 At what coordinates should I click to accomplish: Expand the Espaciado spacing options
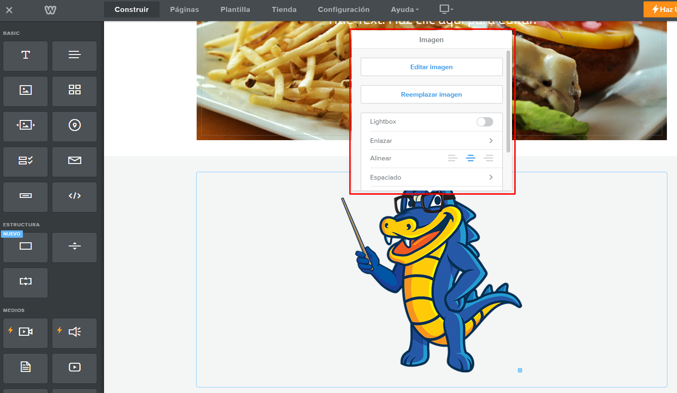pos(431,177)
